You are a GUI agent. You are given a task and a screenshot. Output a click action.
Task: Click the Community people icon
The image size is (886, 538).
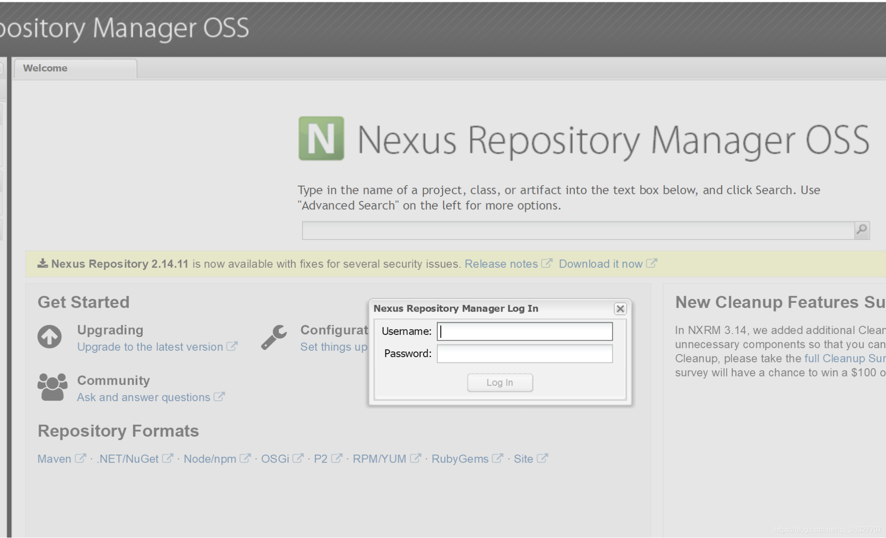pos(52,387)
